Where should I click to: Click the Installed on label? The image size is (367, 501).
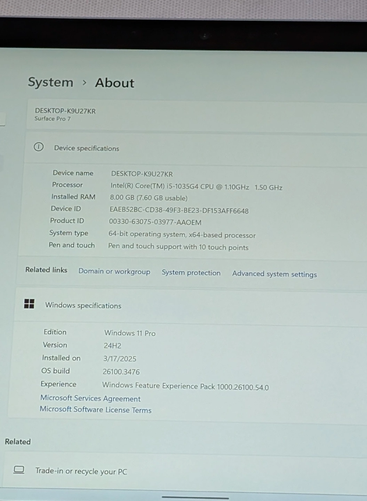(61, 358)
